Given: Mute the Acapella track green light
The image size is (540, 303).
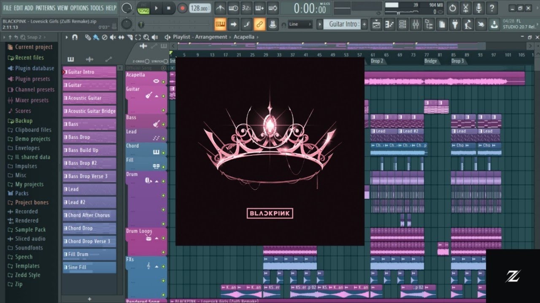Looking at the screenshot, I should click(163, 82).
